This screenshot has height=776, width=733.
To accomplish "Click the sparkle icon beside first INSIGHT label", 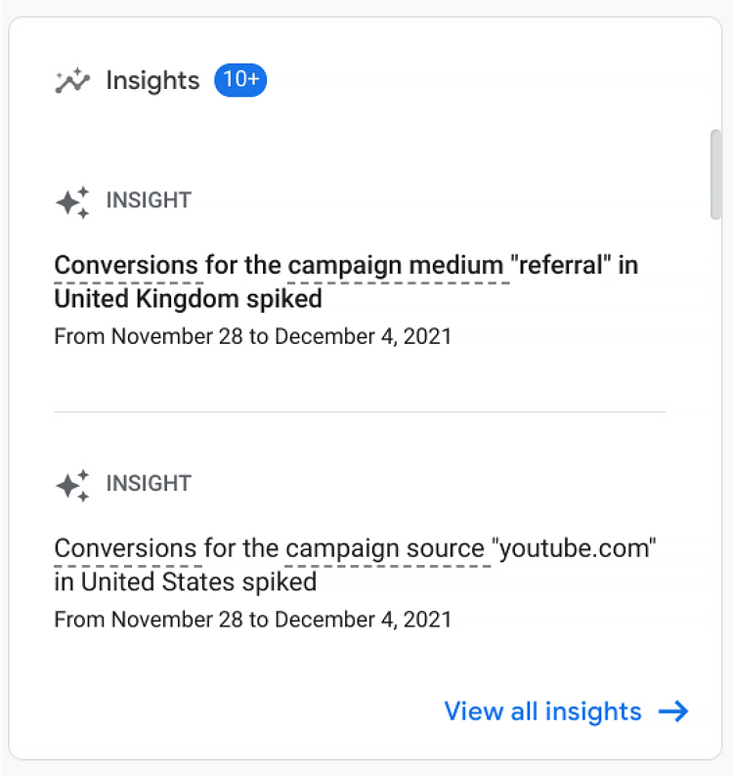I will pos(72,202).
